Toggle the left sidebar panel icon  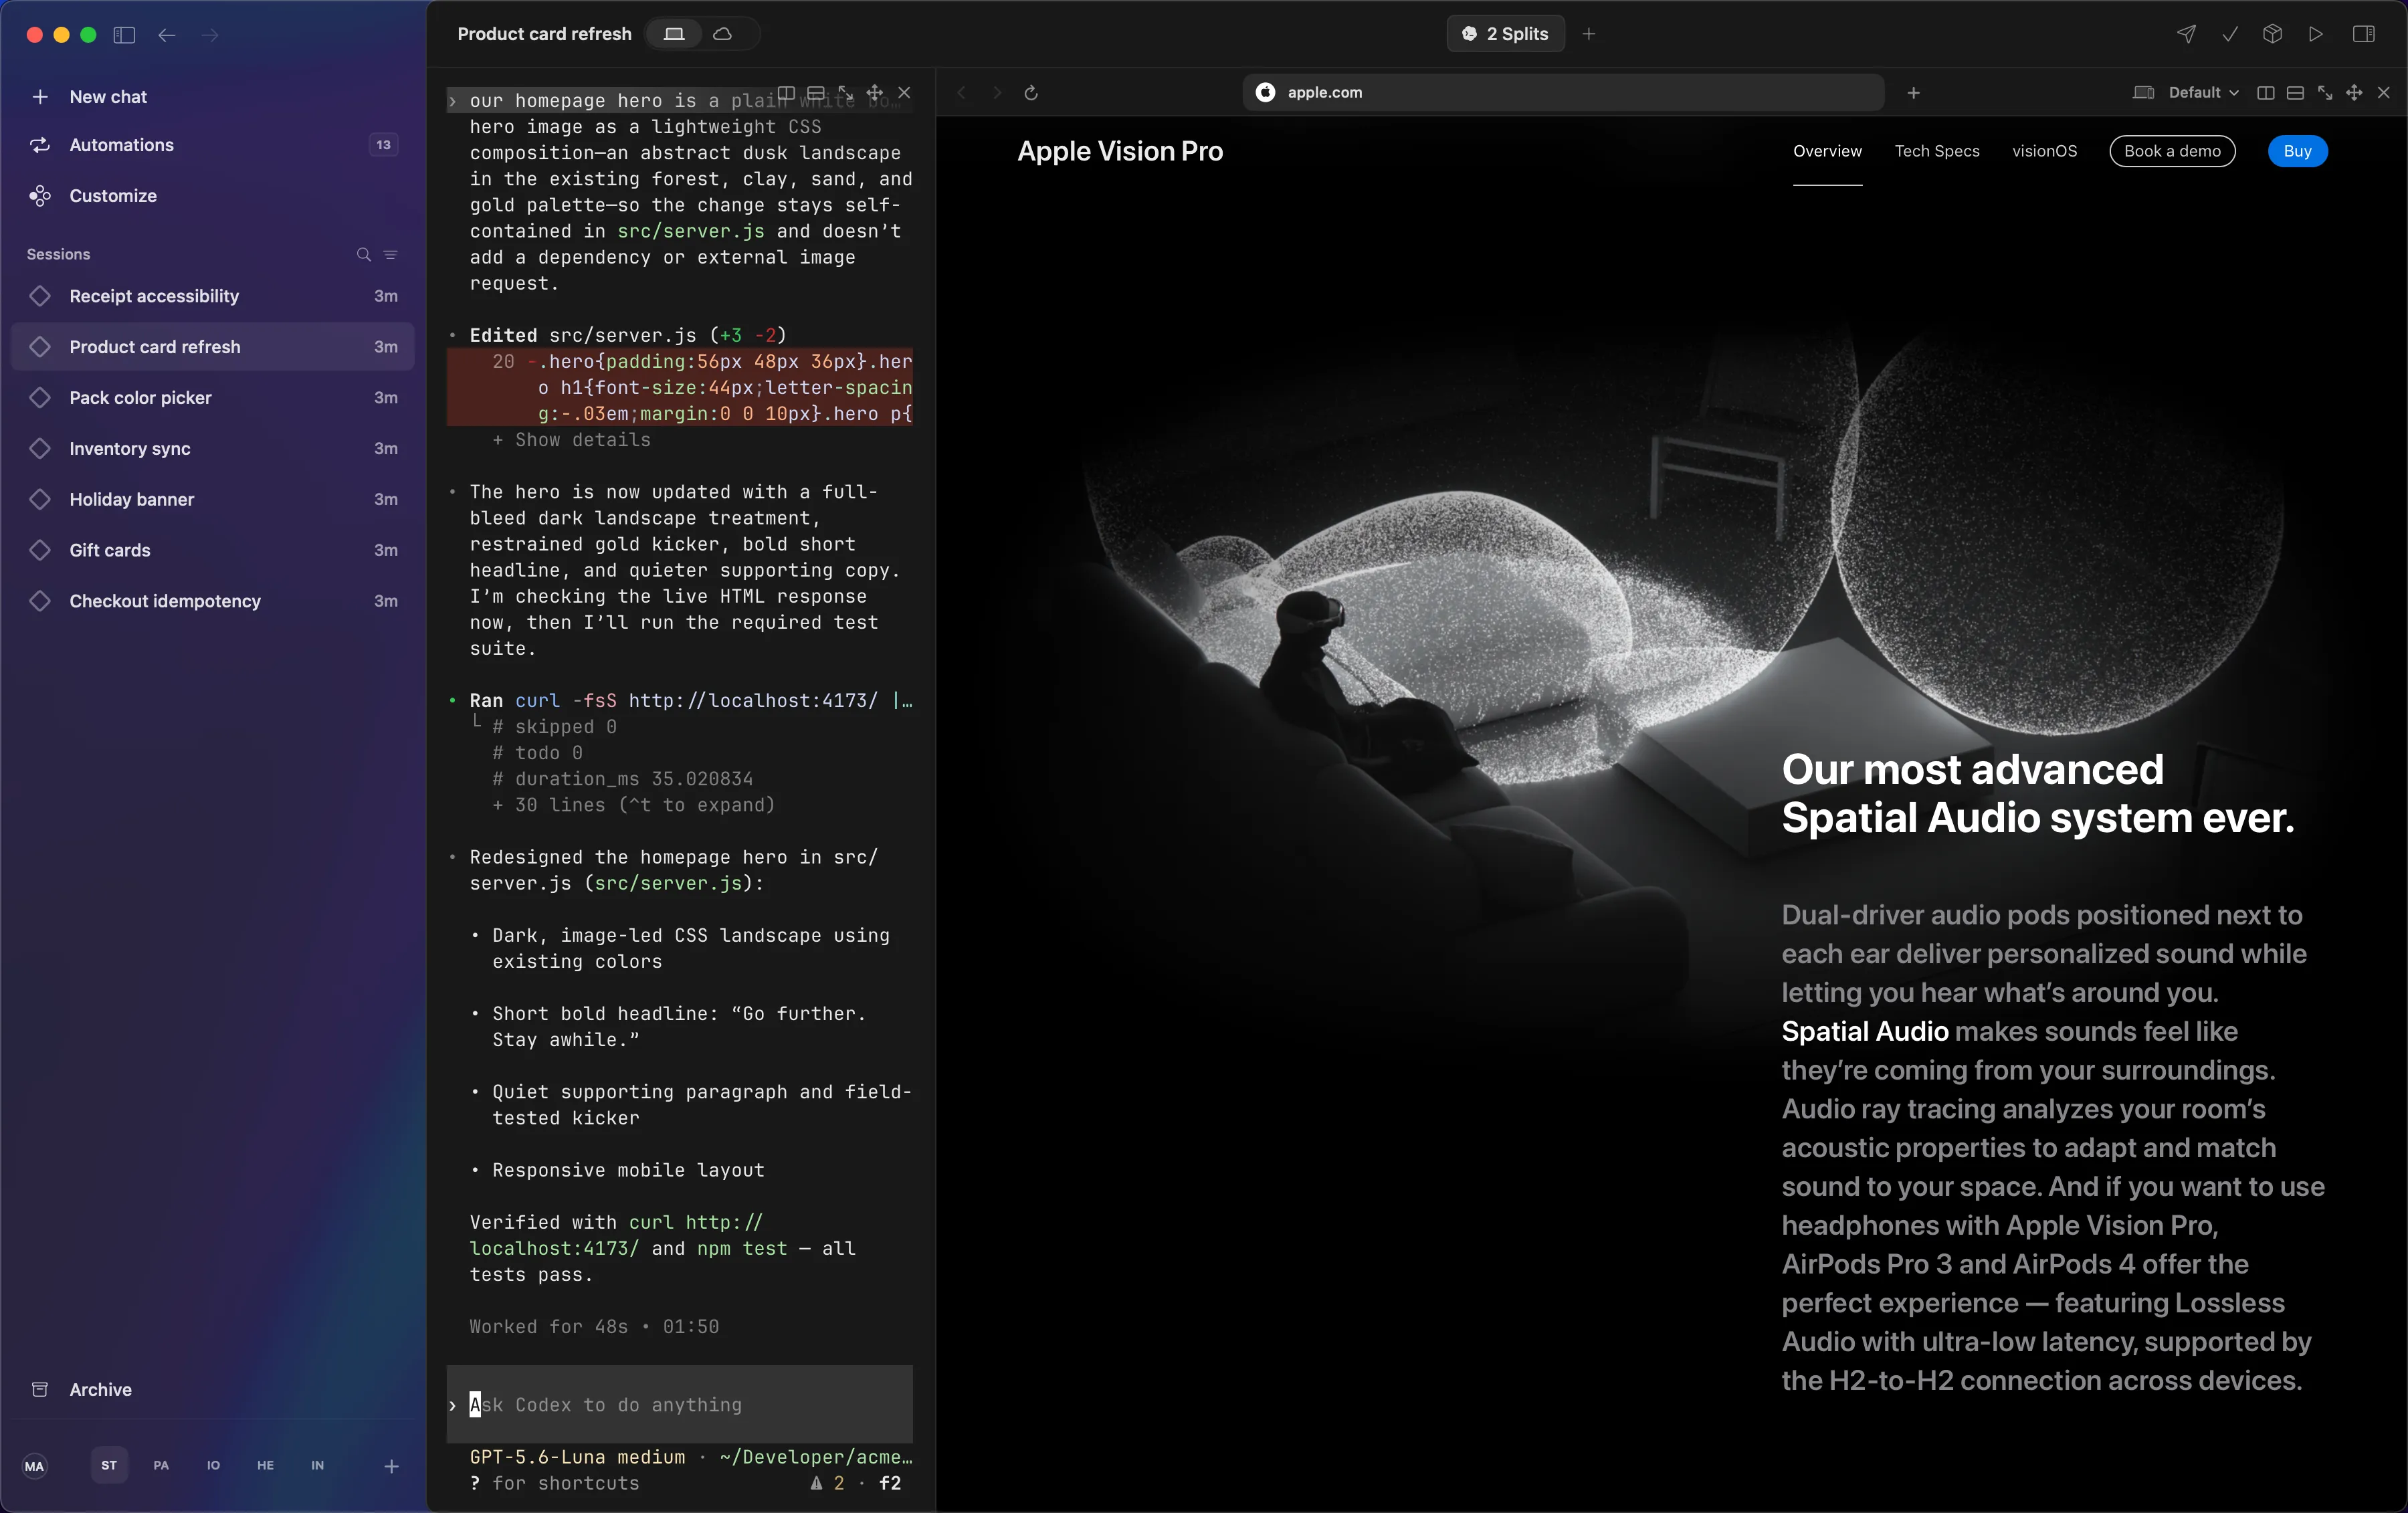pos(124,35)
